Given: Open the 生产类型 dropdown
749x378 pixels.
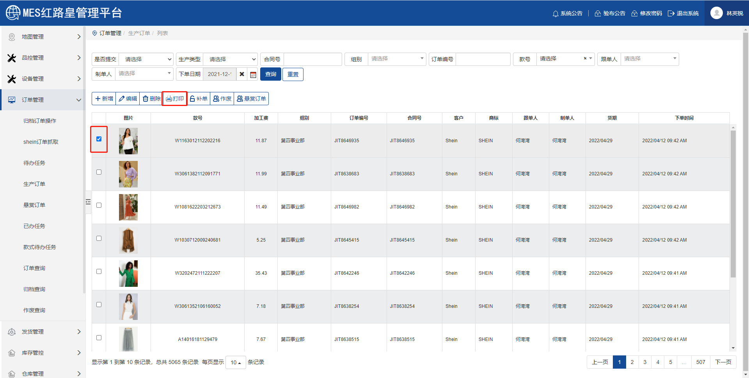Looking at the screenshot, I should coord(231,59).
